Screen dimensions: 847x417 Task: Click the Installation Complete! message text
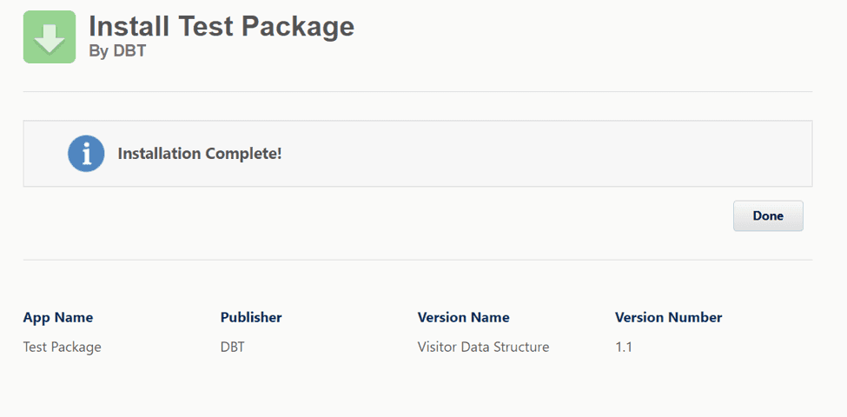200,154
